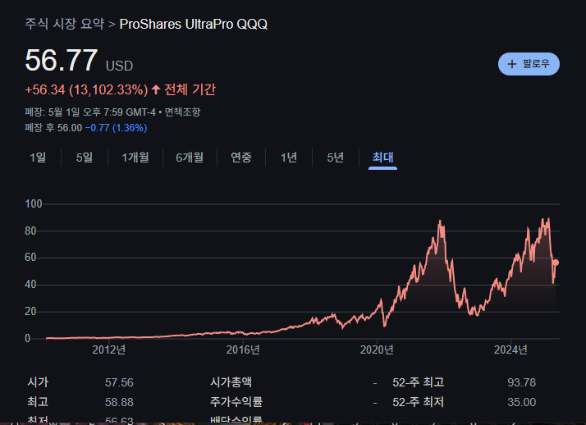
Task: Click the 팔로우 follow button
Action: point(529,64)
